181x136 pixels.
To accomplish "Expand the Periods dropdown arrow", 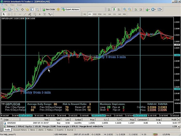I will tap(155, 10).
